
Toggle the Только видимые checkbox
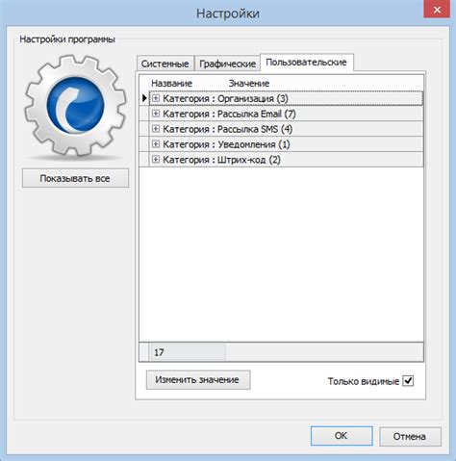tap(408, 381)
